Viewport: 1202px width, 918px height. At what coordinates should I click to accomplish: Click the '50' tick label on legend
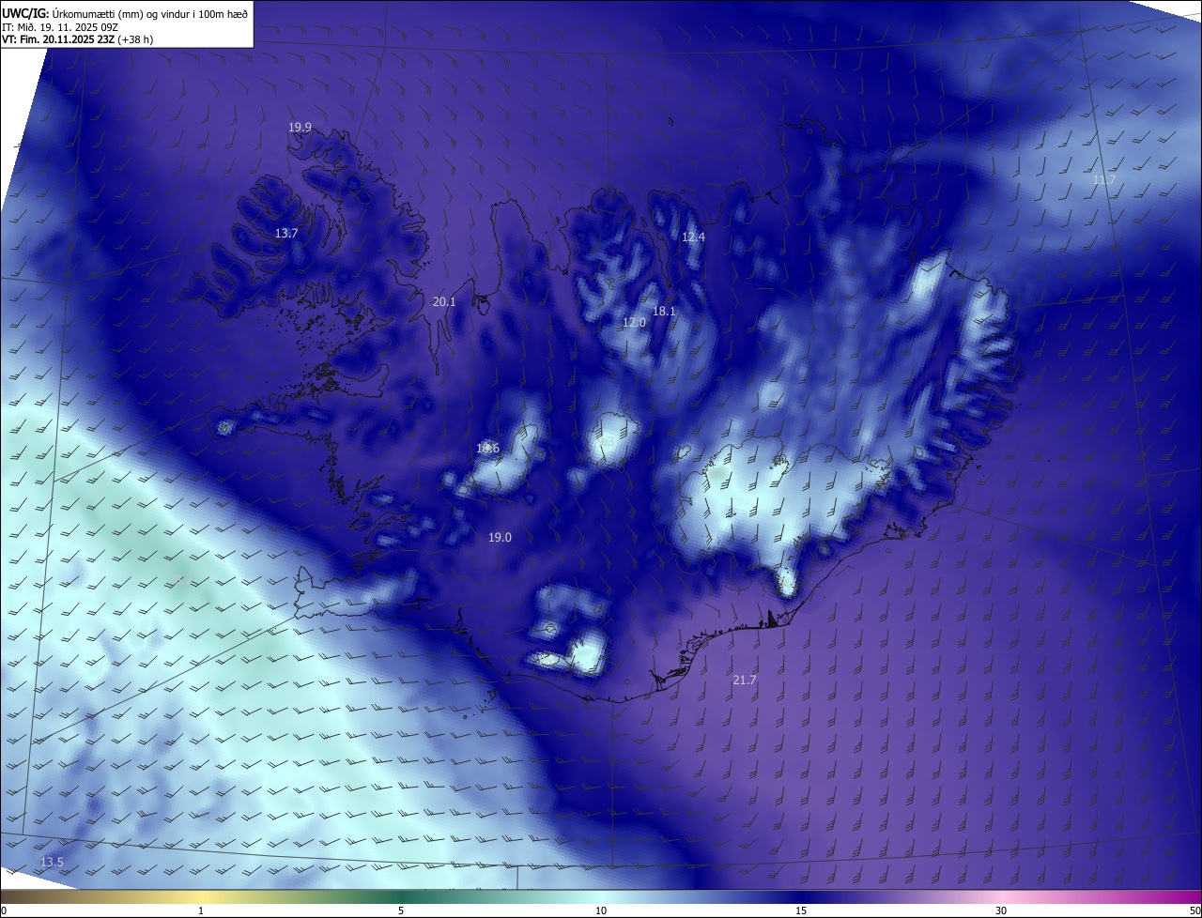click(1194, 910)
